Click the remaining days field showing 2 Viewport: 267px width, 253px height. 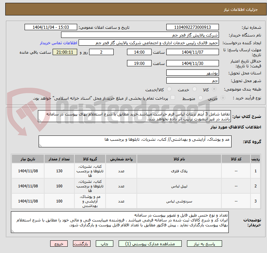click(101, 52)
